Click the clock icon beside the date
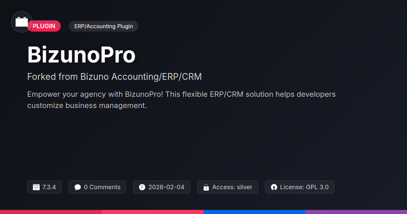Screen dimensions: 407x214 (142, 187)
